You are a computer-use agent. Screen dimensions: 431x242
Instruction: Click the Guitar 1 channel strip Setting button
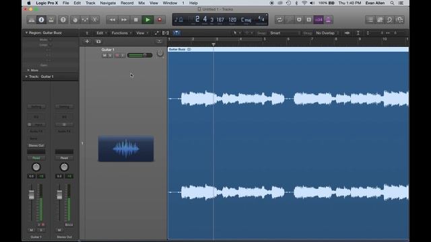pyautogui.click(x=36, y=106)
